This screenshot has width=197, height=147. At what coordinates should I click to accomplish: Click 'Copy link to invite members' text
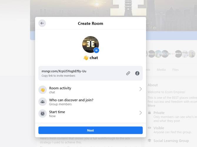[x=59, y=76]
